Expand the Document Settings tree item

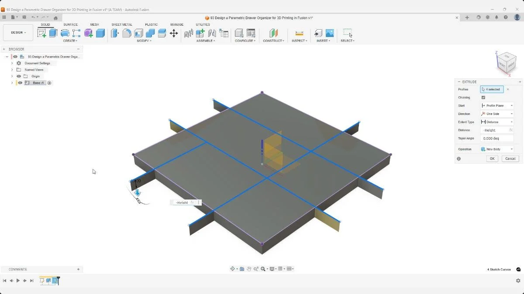click(x=12, y=63)
